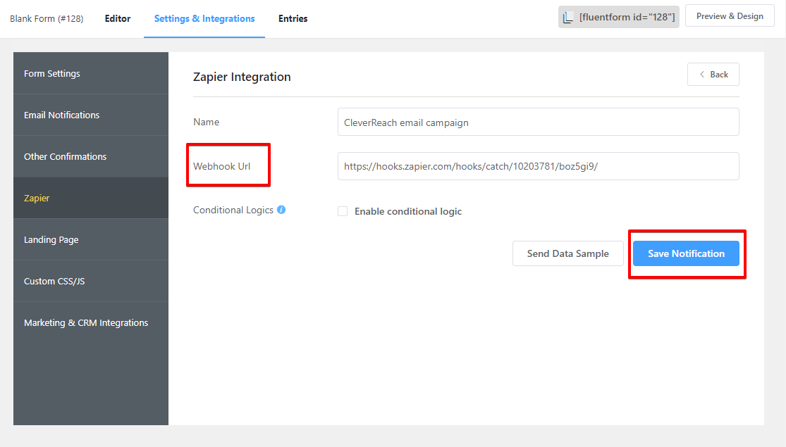This screenshot has height=447, width=786.
Task: Click Save Notification button
Action: coord(686,253)
